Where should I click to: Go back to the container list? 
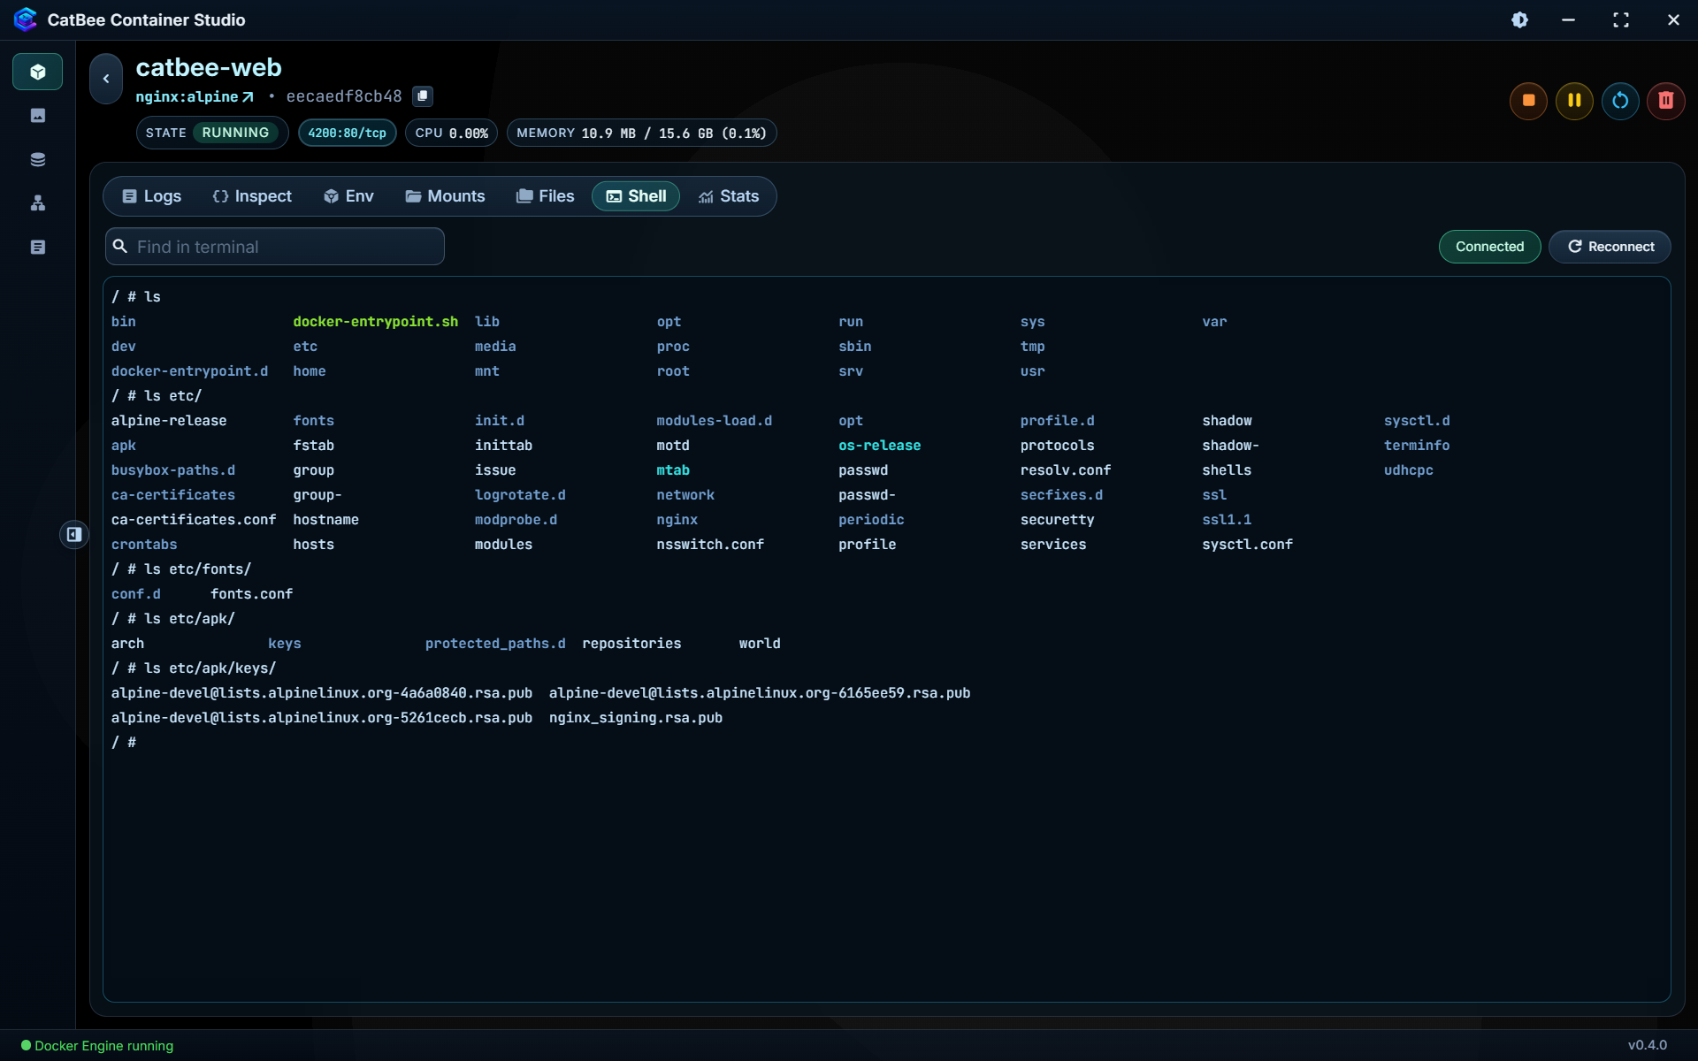click(106, 79)
